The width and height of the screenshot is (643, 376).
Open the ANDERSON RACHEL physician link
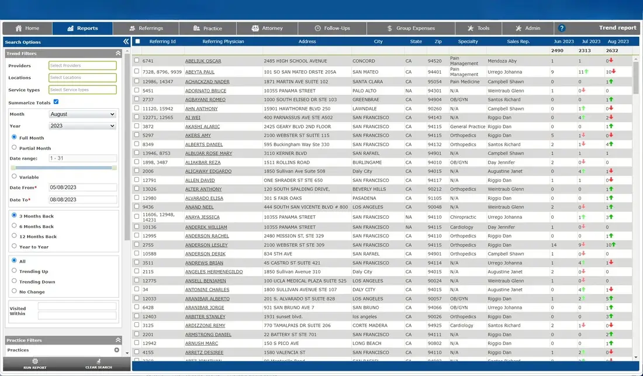click(207, 236)
